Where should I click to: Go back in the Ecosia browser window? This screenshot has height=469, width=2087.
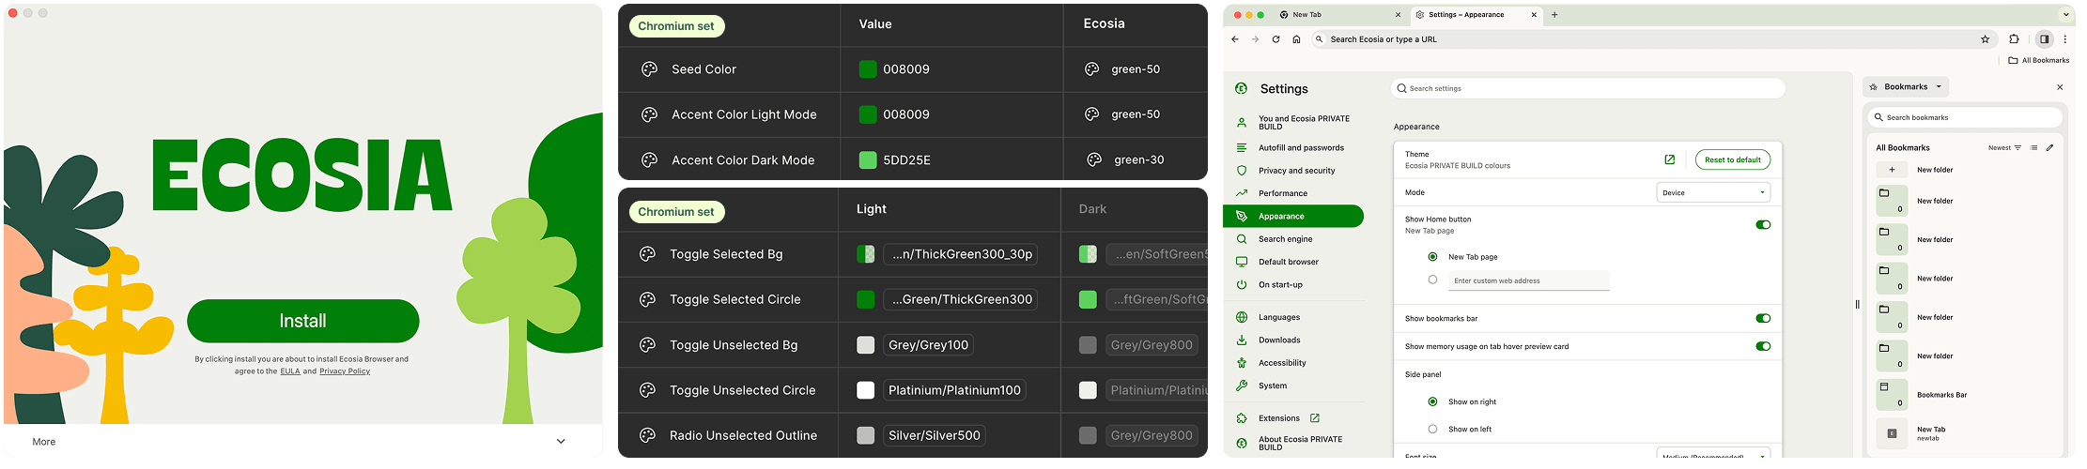click(1235, 39)
